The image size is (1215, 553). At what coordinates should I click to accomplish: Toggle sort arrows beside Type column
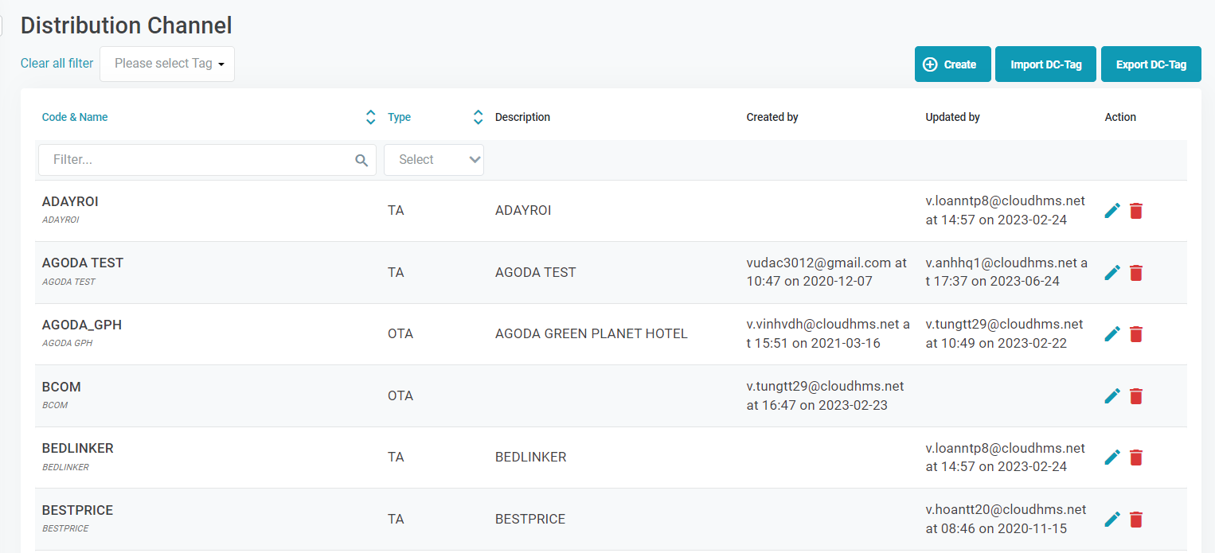click(478, 118)
